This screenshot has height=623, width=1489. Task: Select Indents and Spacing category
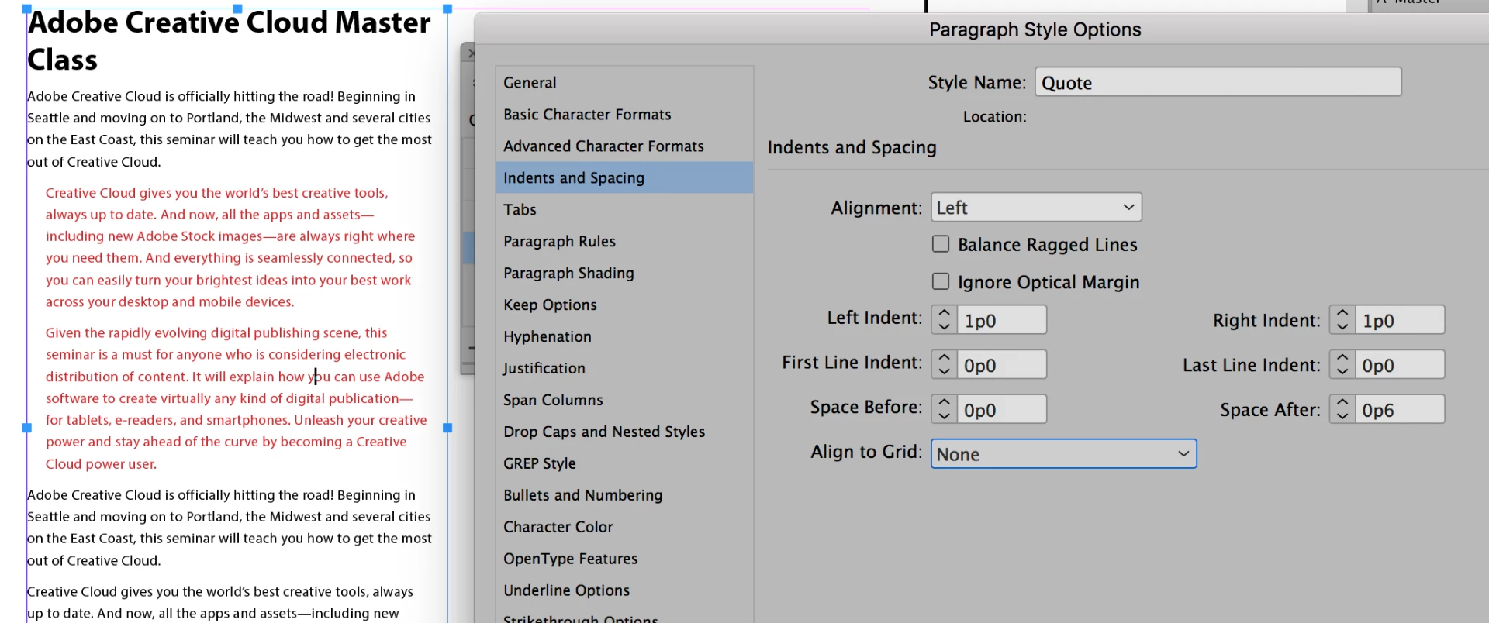[624, 178]
